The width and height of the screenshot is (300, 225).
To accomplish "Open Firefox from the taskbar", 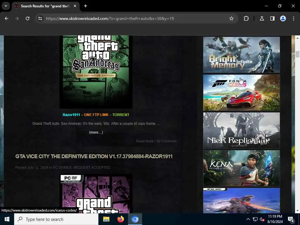I will [x=120, y=219].
